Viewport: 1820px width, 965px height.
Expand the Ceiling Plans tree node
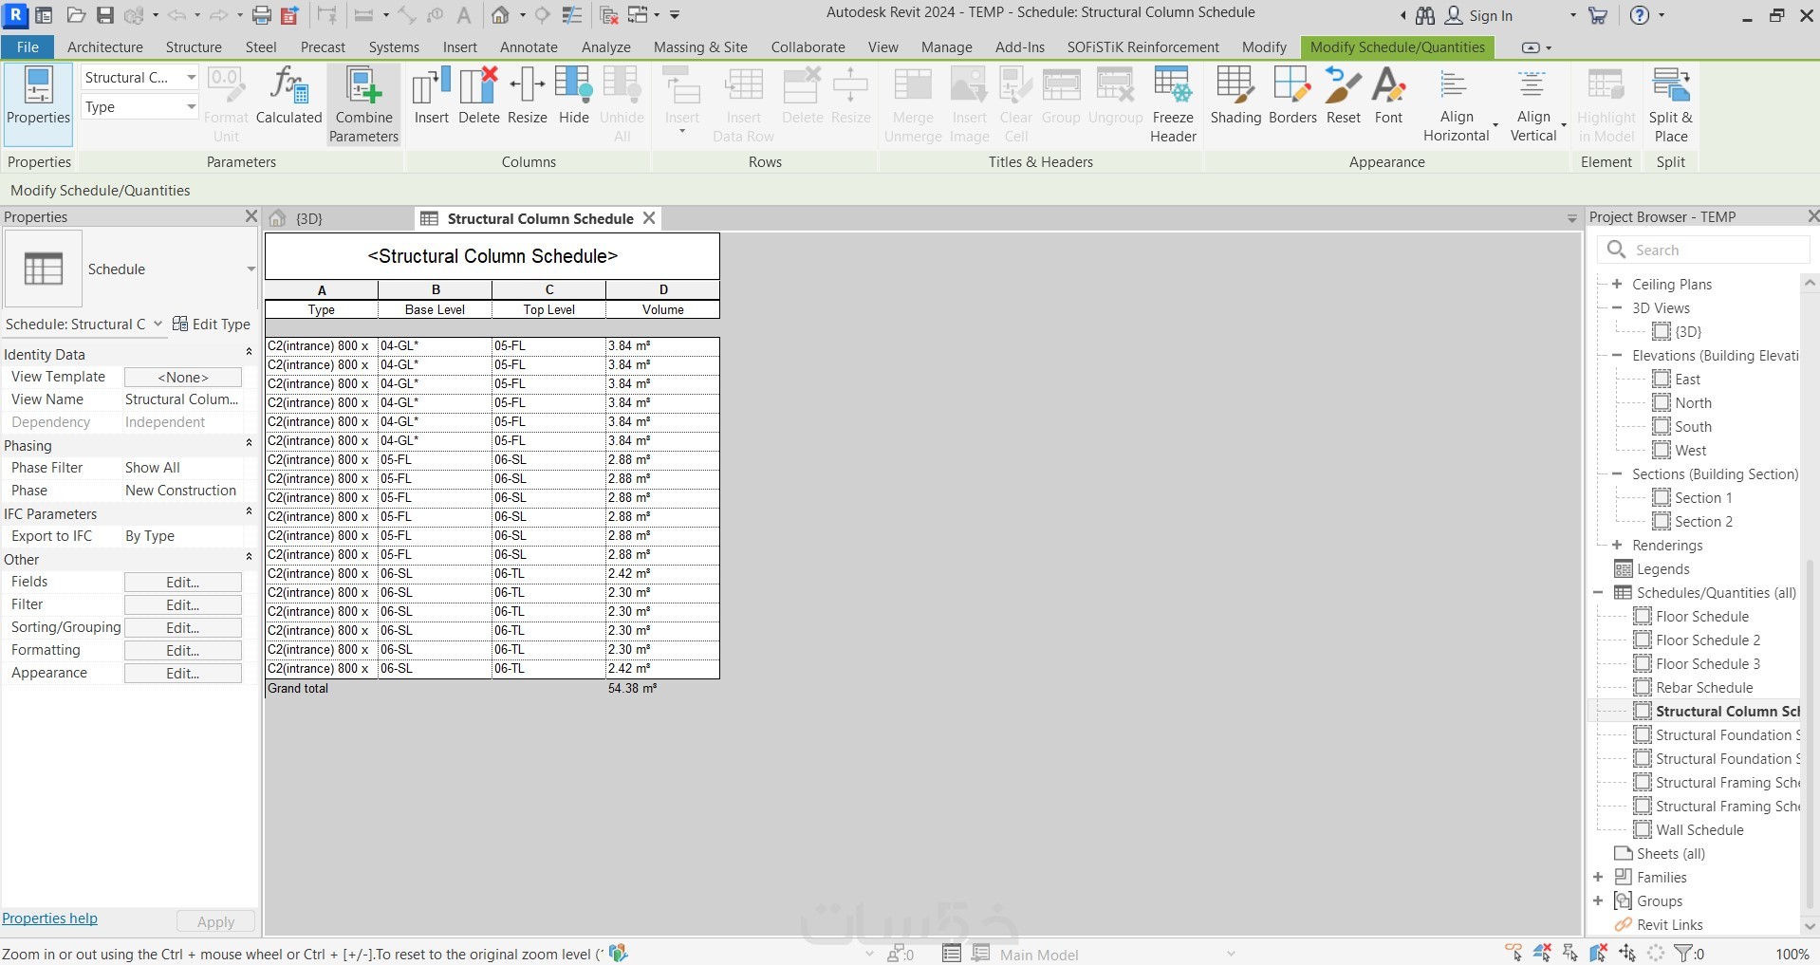(1617, 284)
